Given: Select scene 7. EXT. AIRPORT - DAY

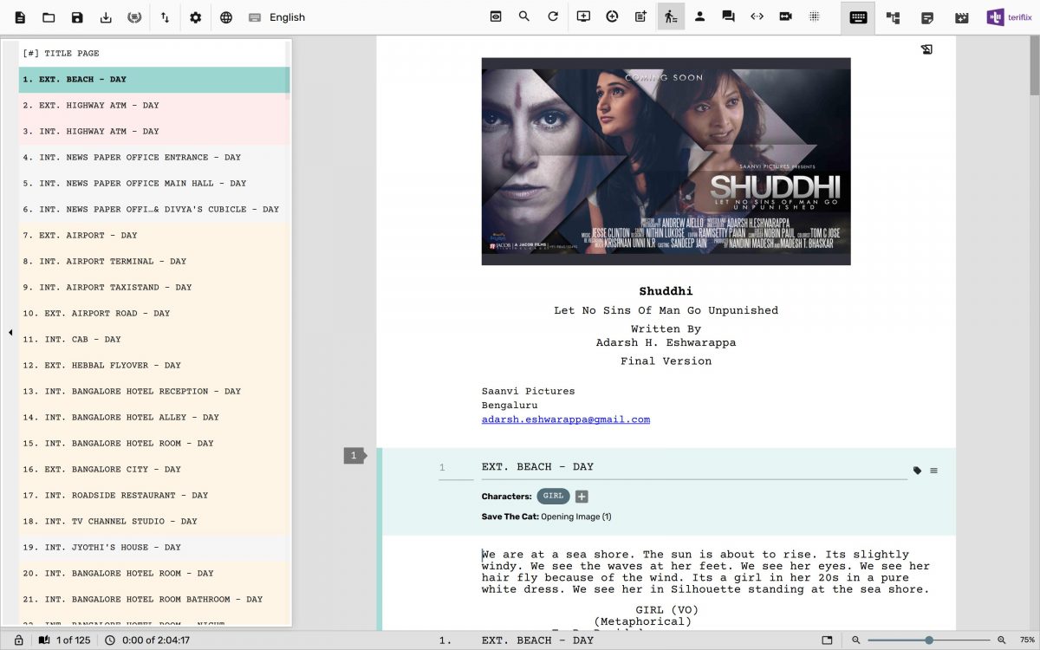Looking at the screenshot, I should [111, 235].
